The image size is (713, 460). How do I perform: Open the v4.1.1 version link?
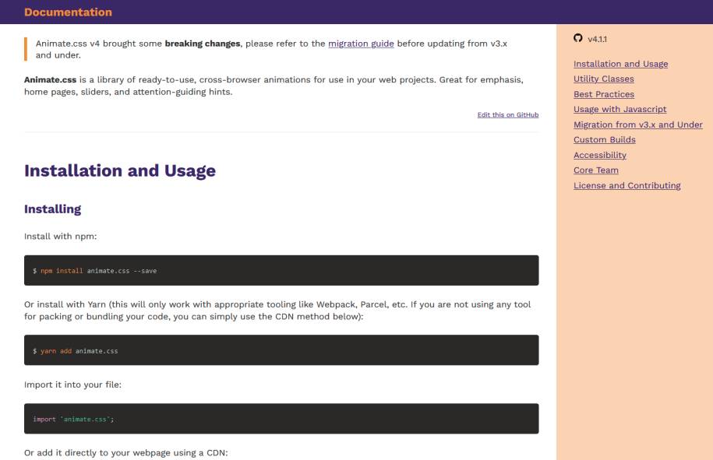click(x=597, y=39)
